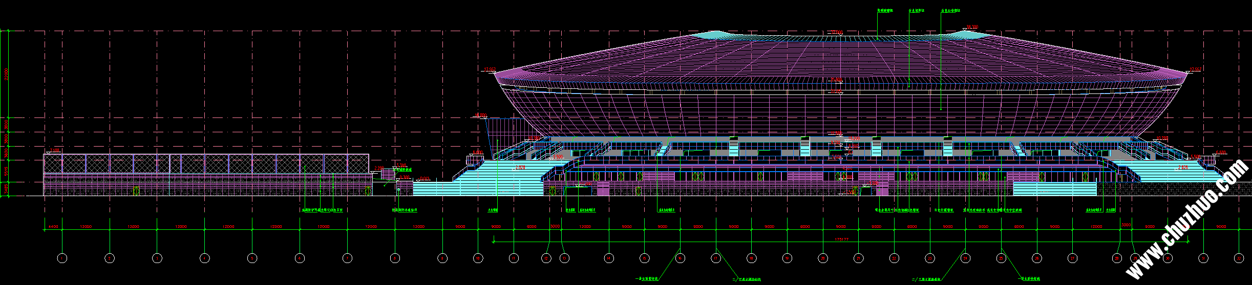Select grid axis bubble 24
1252x285 pixels.
tap(965, 258)
